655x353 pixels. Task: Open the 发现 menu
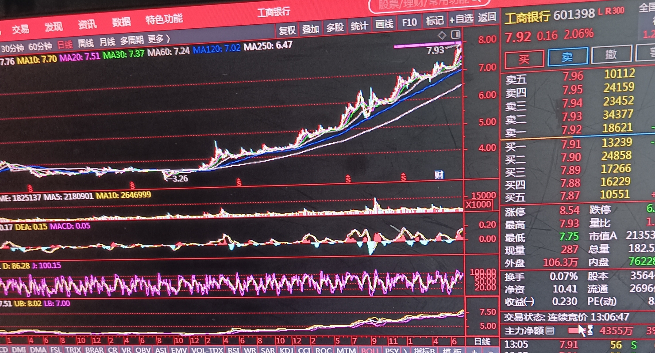click(54, 27)
